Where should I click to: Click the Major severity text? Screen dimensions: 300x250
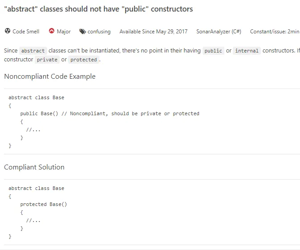[x=64, y=32]
